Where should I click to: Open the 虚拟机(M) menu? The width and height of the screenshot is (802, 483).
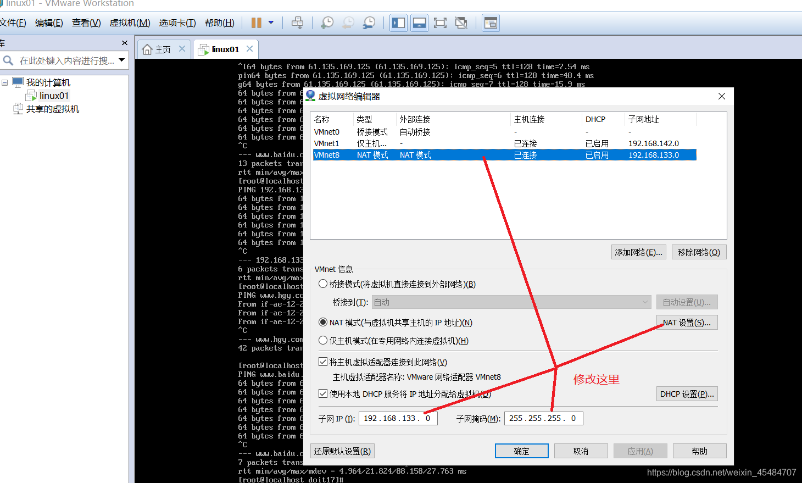pyautogui.click(x=130, y=23)
